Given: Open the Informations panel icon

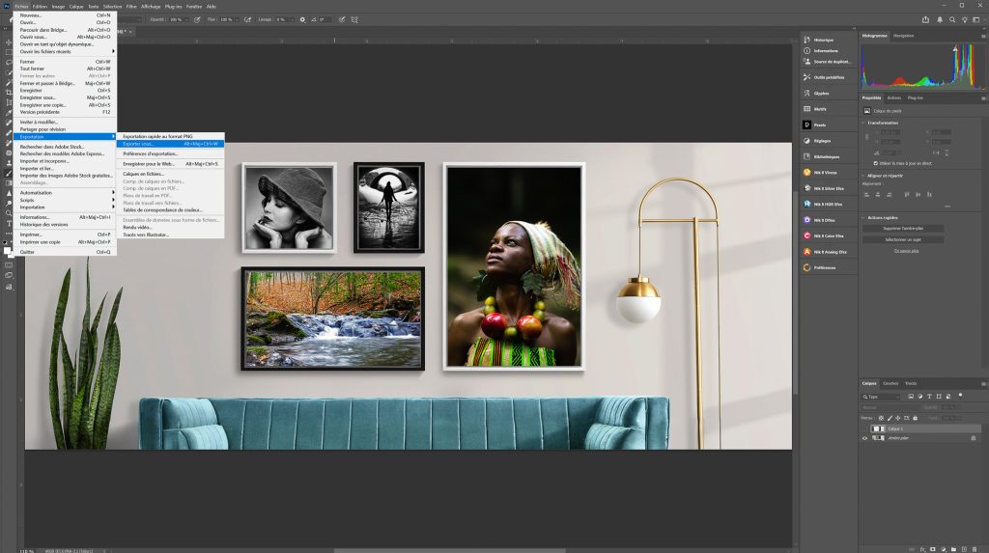Looking at the screenshot, I should (x=806, y=50).
